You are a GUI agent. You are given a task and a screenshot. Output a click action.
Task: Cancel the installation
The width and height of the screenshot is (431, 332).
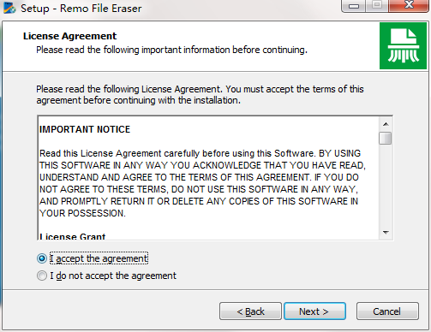387,311
